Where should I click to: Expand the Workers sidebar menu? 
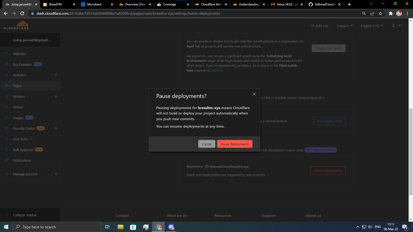(56, 96)
